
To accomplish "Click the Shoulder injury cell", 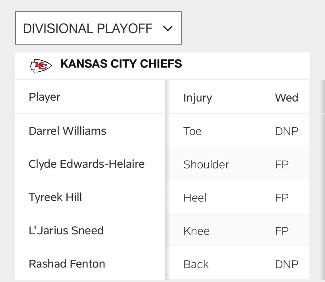I will (x=206, y=165).
